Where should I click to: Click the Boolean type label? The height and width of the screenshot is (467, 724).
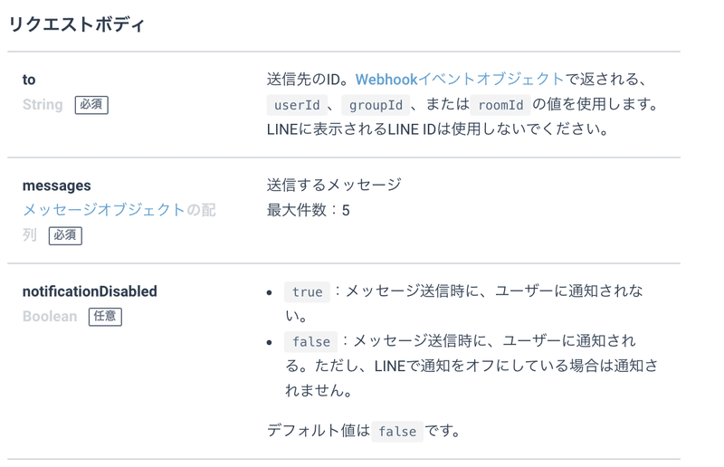(50, 317)
